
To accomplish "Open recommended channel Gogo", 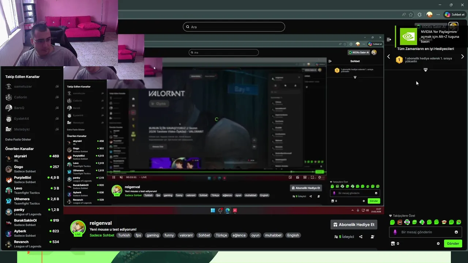I will 32,169.
